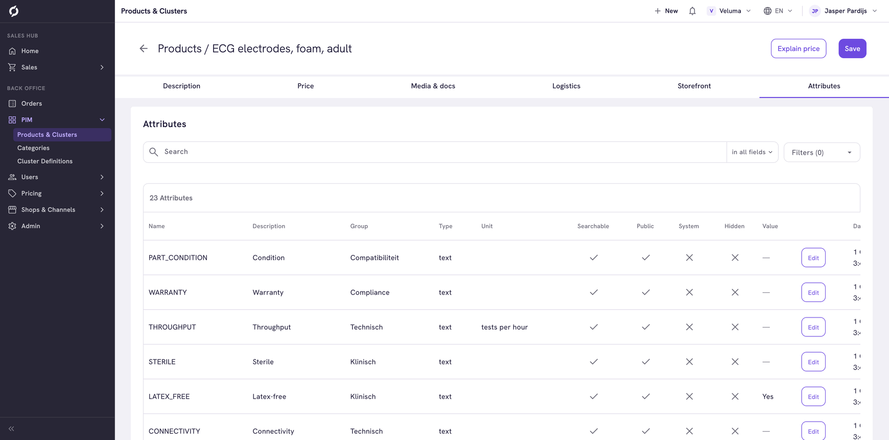Click the Shops & Channels storefront icon
The image size is (889, 440).
point(12,210)
